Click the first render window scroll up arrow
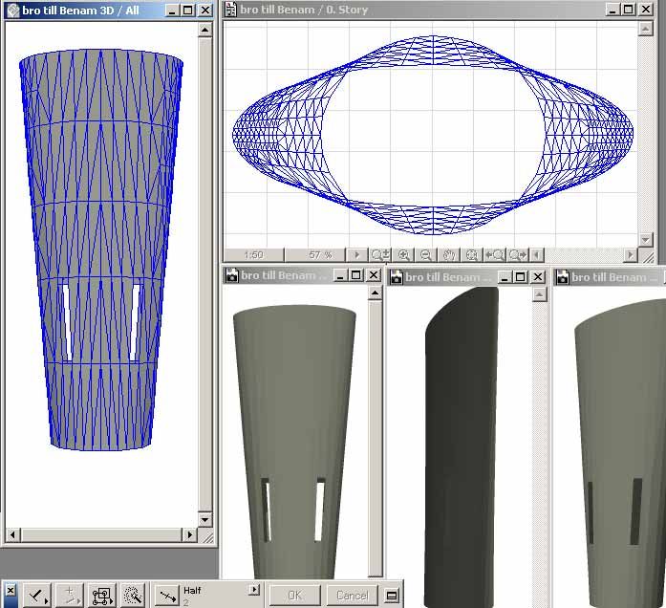The height and width of the screenshot is (608, 666). [x=376, y=293]
